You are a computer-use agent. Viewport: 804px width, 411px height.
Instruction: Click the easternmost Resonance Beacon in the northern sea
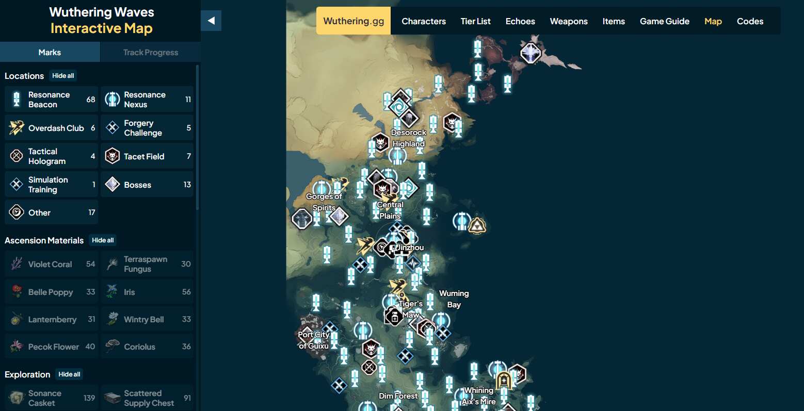[x=507, y=84]
